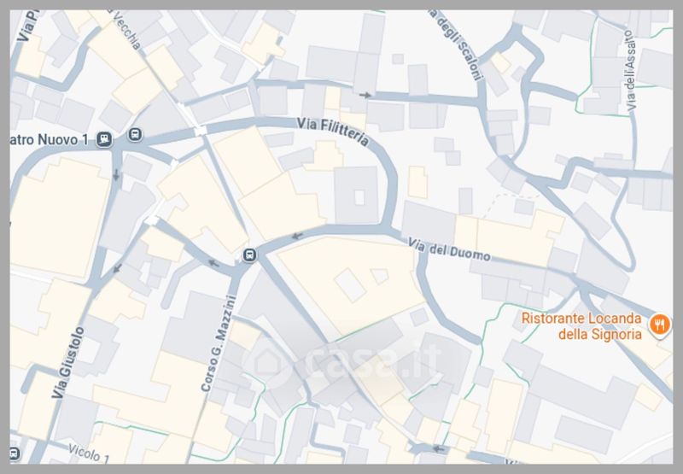Click the Ristorante Locanda della Signoria restaurant pin
Viewport: 683px width, 474px height.
coord(660,325)
